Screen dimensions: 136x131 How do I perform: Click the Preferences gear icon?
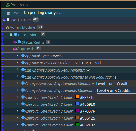point(8,5)
